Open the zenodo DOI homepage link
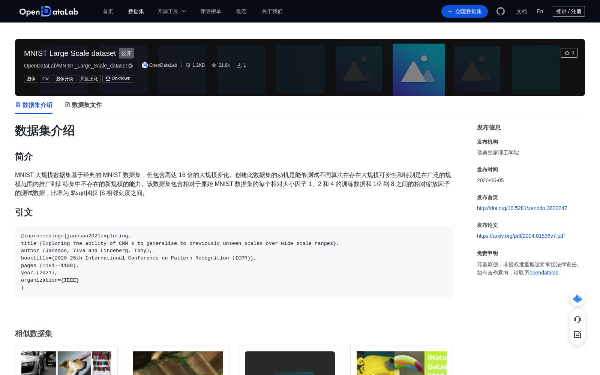 coord(522,208)
